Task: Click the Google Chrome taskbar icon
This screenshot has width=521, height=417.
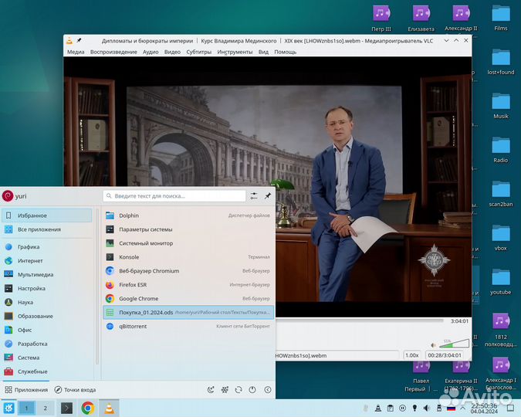Action: click(88, 408)
